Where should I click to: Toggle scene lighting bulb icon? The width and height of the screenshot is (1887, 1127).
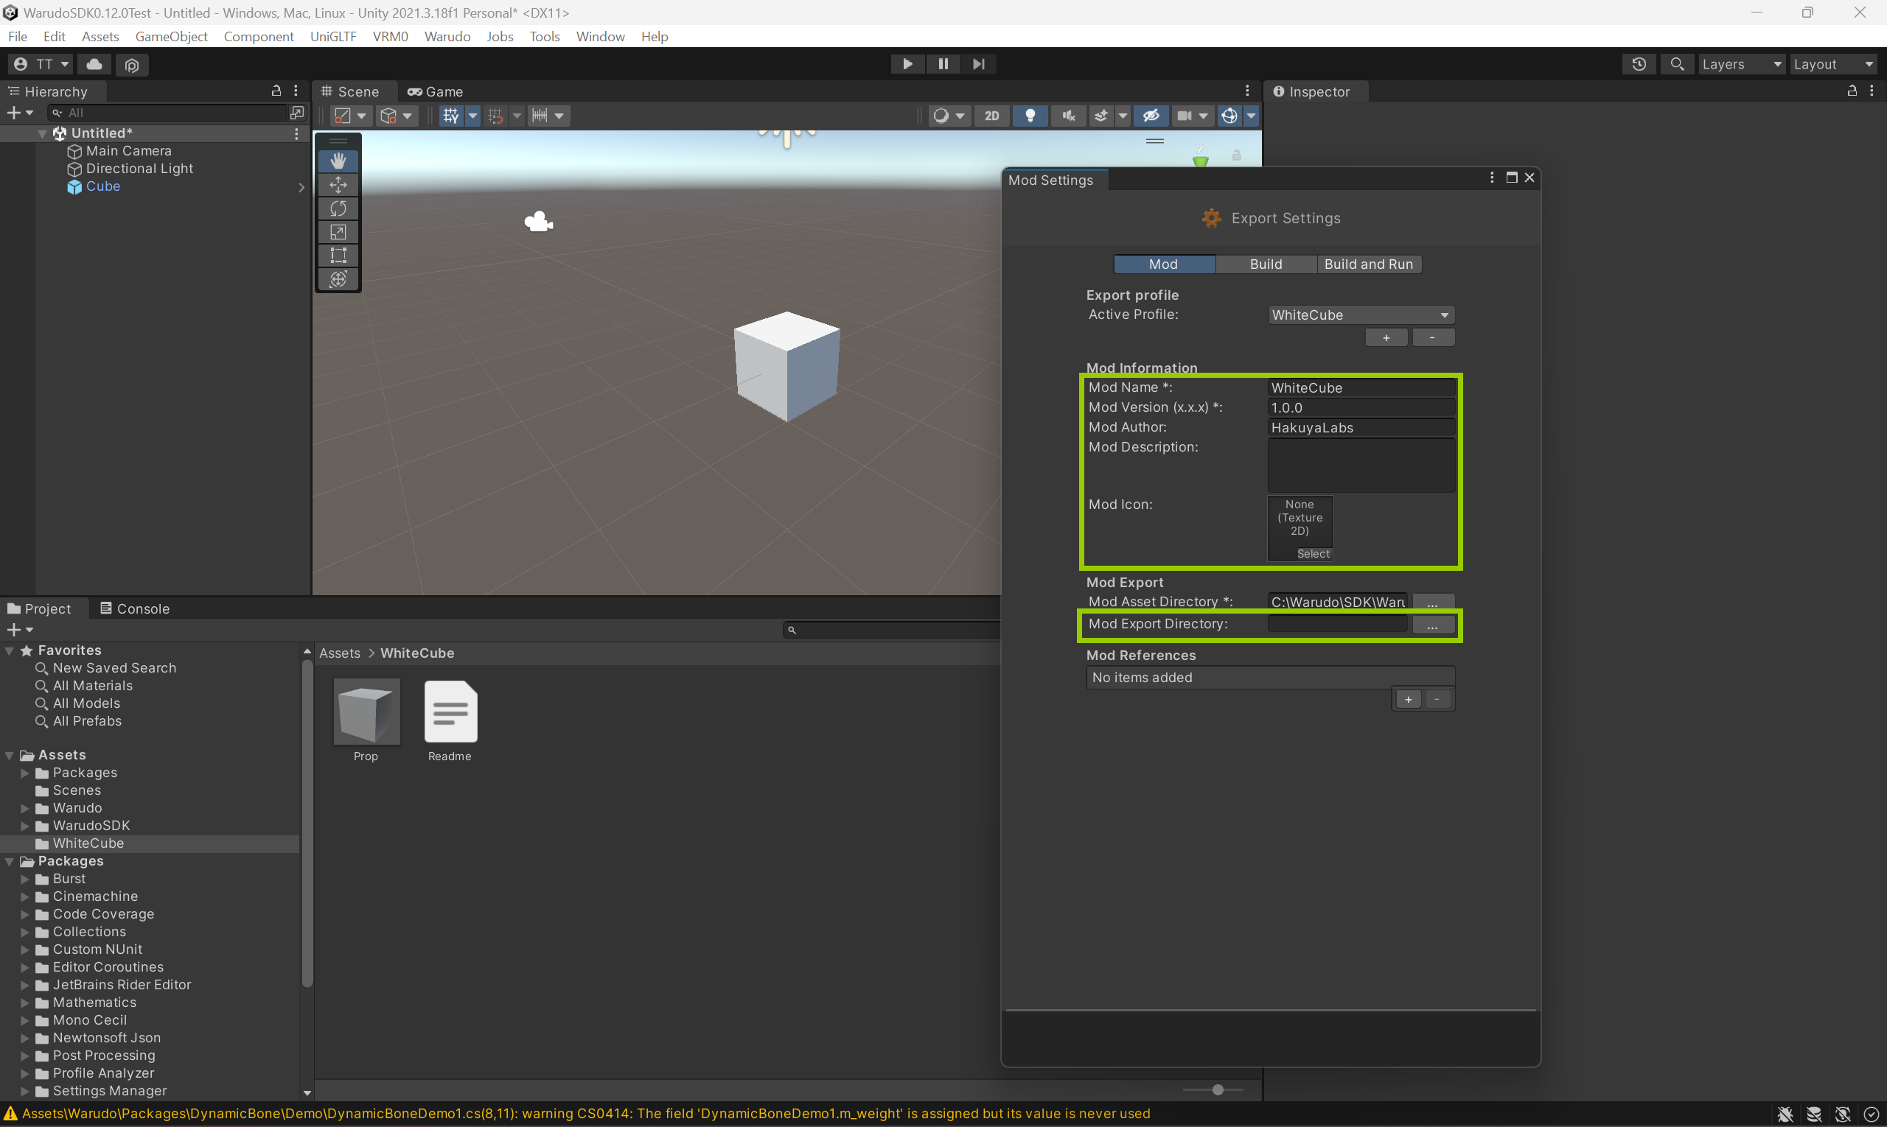point(1030,116)
